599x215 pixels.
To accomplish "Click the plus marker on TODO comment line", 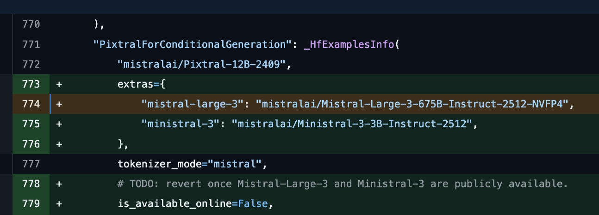I will (x=59, y=184).
